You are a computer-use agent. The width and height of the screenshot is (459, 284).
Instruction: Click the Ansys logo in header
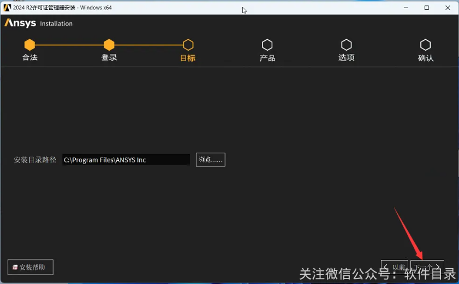(20, 23)
